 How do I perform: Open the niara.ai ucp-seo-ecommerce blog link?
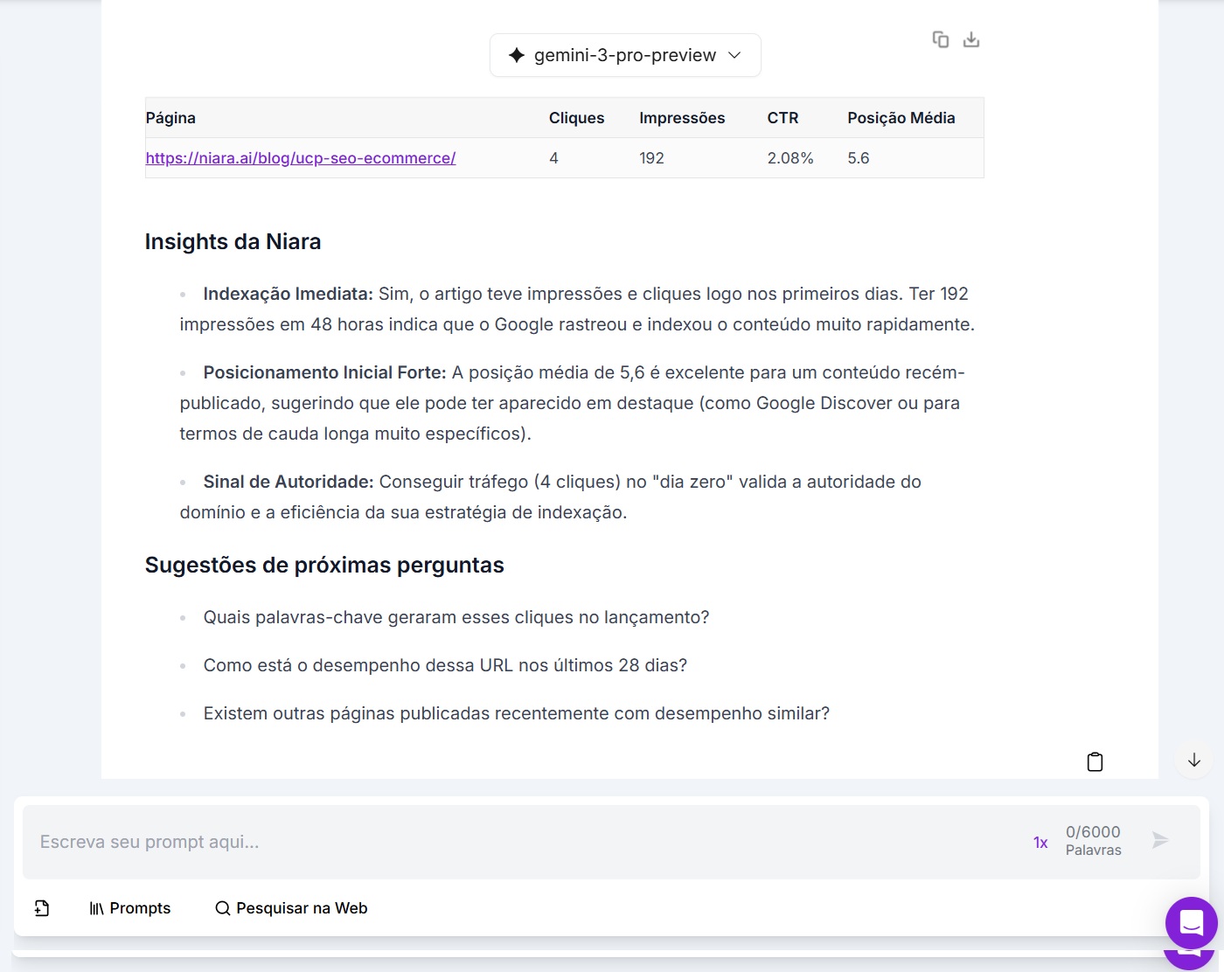(x=301, y=158)
